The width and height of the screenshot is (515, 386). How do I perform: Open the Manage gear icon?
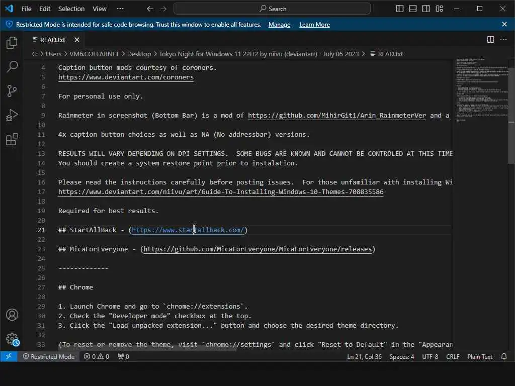[x=12, y=339]
